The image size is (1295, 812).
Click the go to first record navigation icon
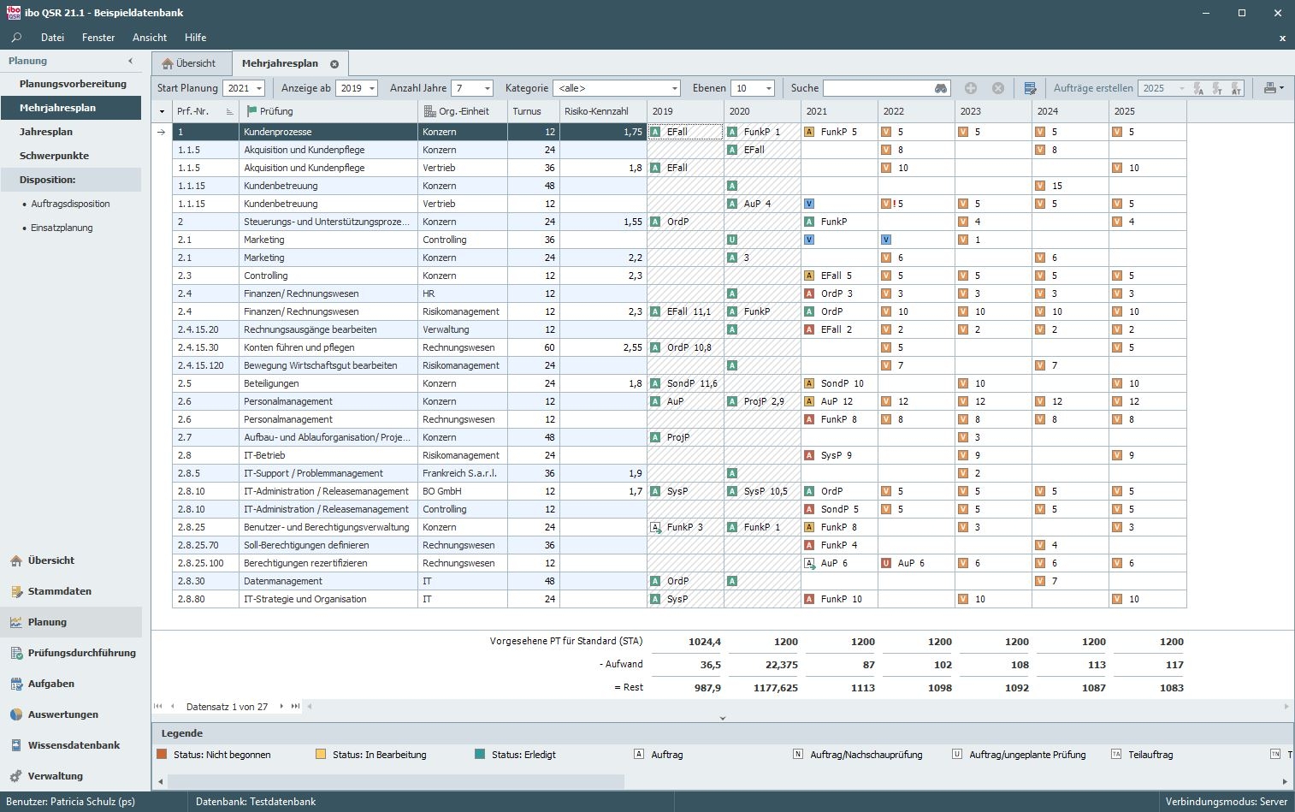coord(158,707)
